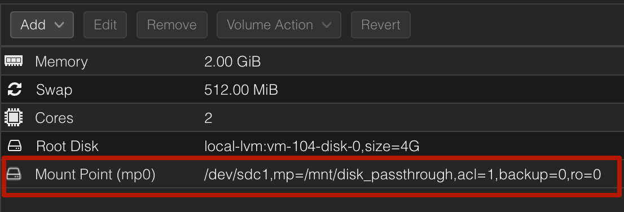Click the Cores CPU chip icon
The height and width of the screenshot is (212, 624).
point(14,118)
